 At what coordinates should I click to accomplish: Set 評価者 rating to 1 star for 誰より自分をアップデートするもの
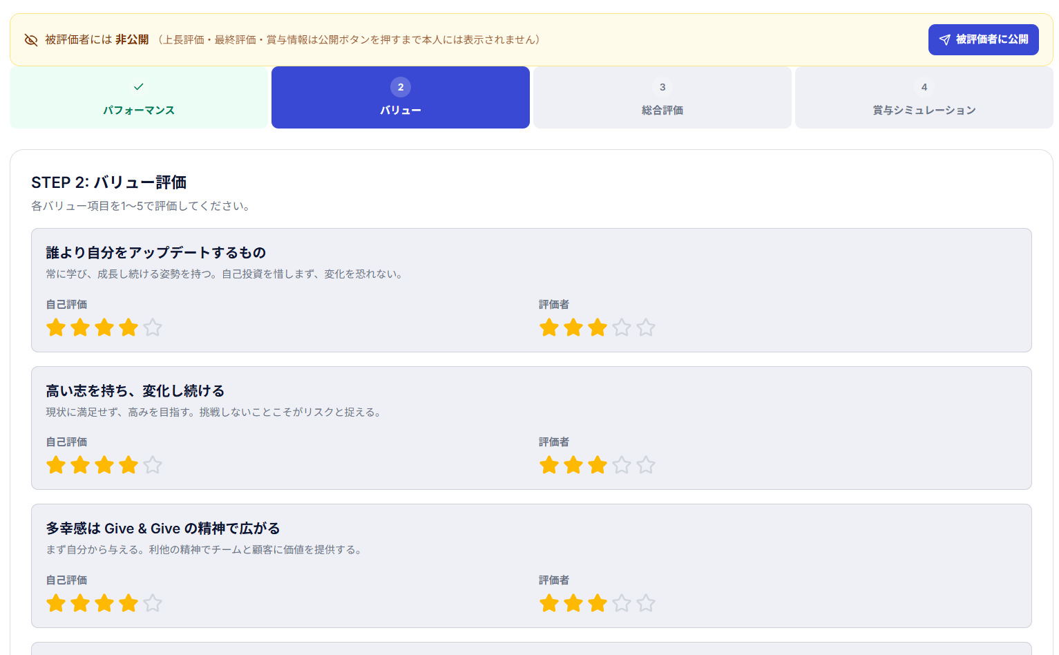(x=549, y=327)
